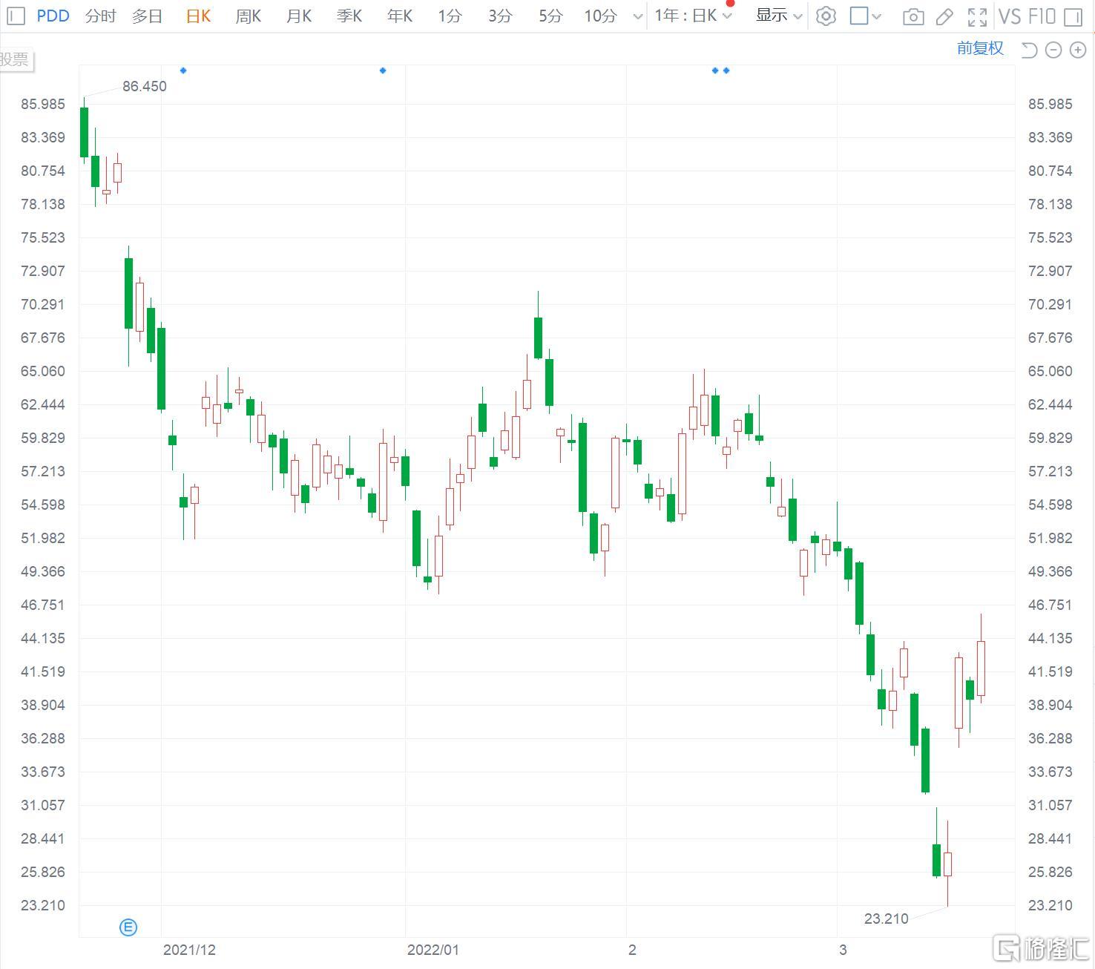Switch to the 5分 five-minute chart
The image size is (1095, 969).
550,16
